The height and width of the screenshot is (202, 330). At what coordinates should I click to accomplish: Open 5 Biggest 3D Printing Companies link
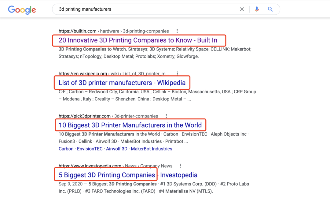tap(107, 175)
